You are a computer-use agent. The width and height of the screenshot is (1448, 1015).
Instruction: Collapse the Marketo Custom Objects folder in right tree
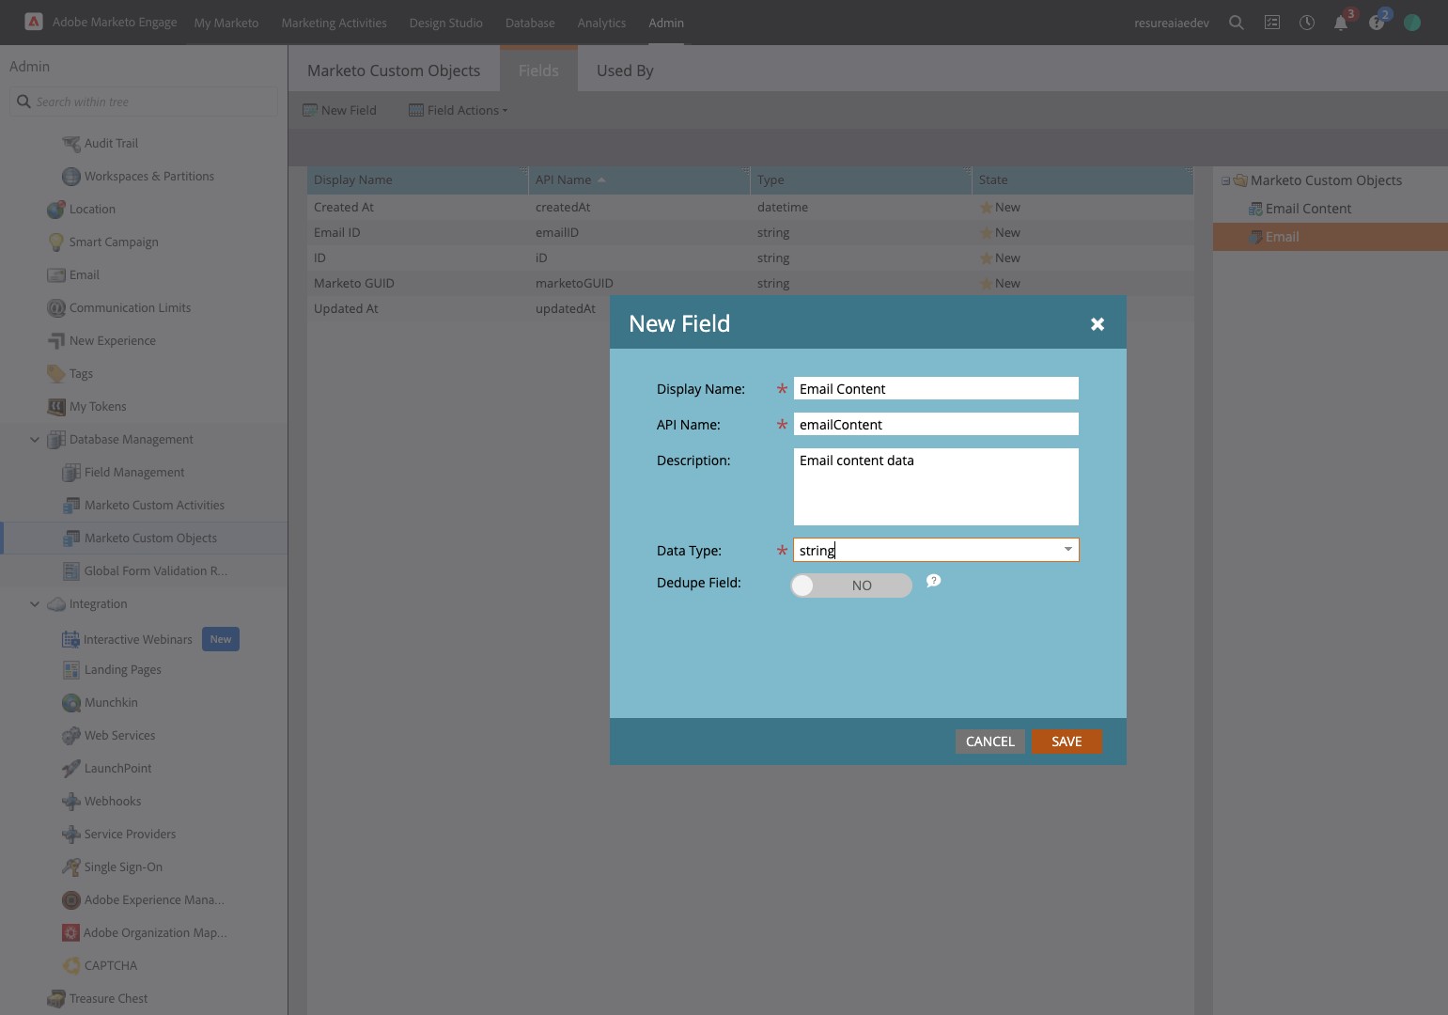point(1225,180)
